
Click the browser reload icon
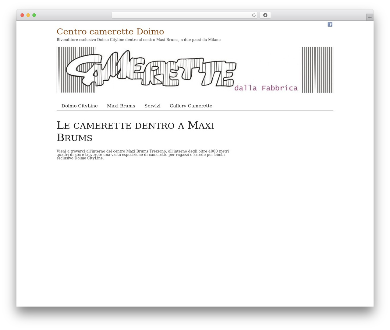click(254, 15)
